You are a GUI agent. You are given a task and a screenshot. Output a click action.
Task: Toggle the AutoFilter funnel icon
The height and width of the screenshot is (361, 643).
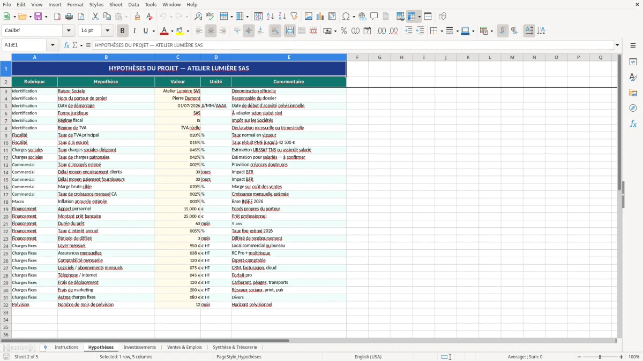[x=294, y=17]
